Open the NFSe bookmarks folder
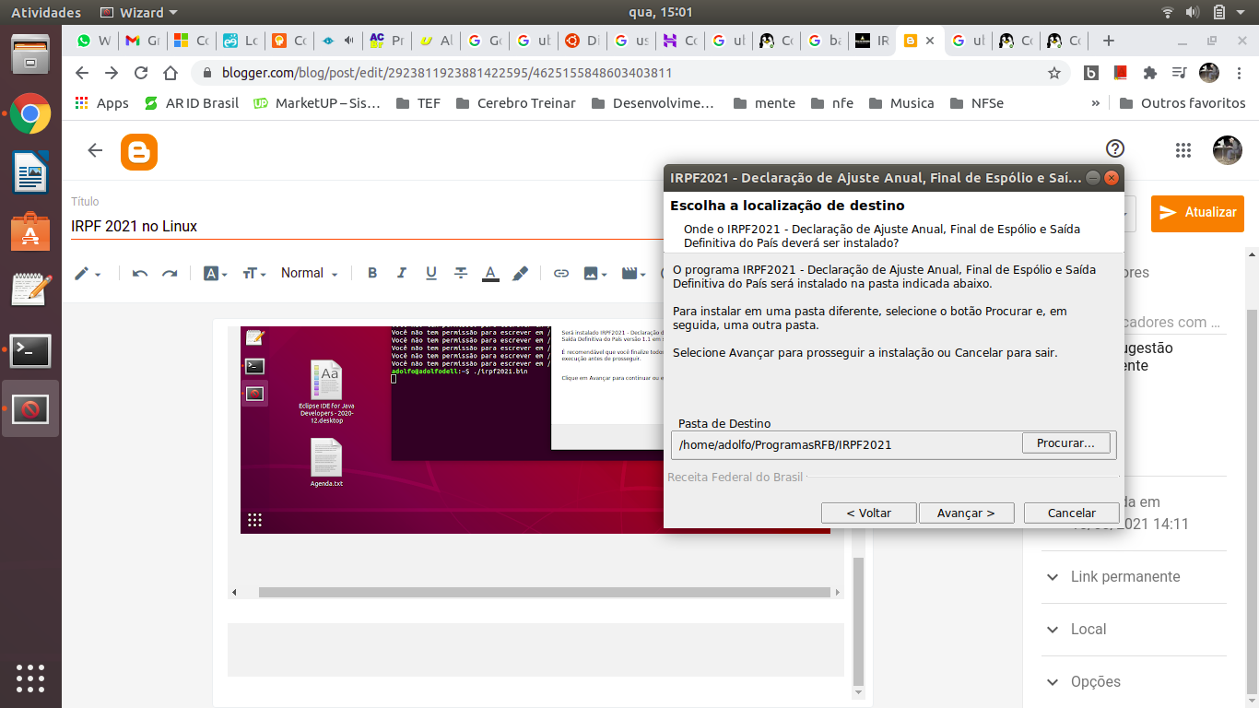The image size is (1259, 708). click(976, 103)
